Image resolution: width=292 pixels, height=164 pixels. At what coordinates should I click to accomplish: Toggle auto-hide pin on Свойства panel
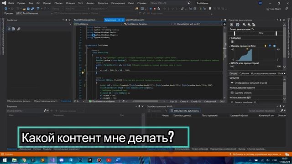click(66, 20)
